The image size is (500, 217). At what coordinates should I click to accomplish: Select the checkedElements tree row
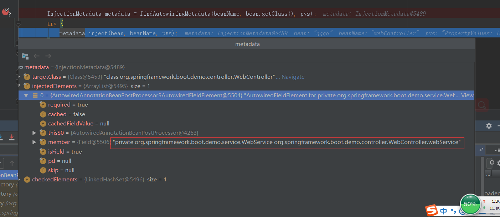(55, 179)
